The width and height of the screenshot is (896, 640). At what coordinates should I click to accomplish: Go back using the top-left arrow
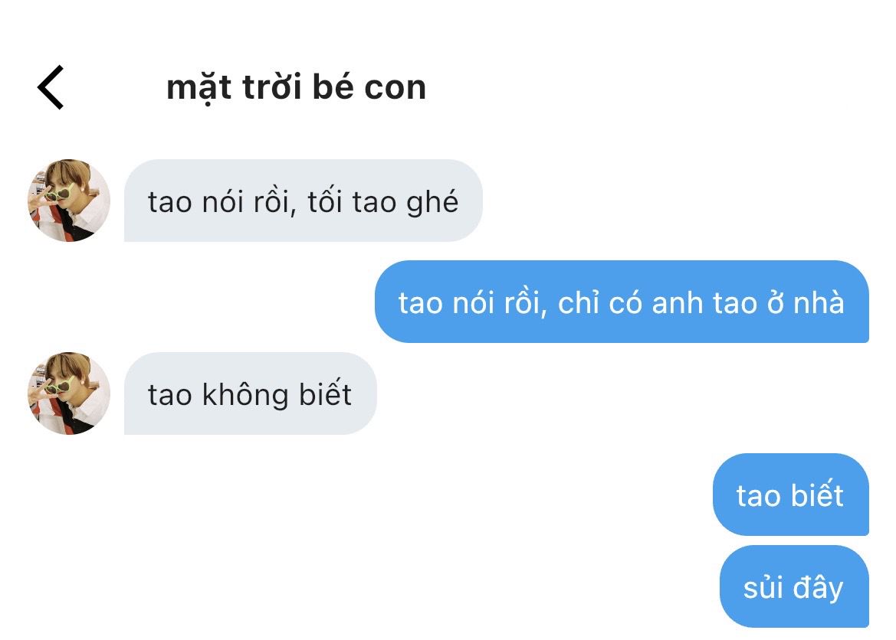point(51,87)
